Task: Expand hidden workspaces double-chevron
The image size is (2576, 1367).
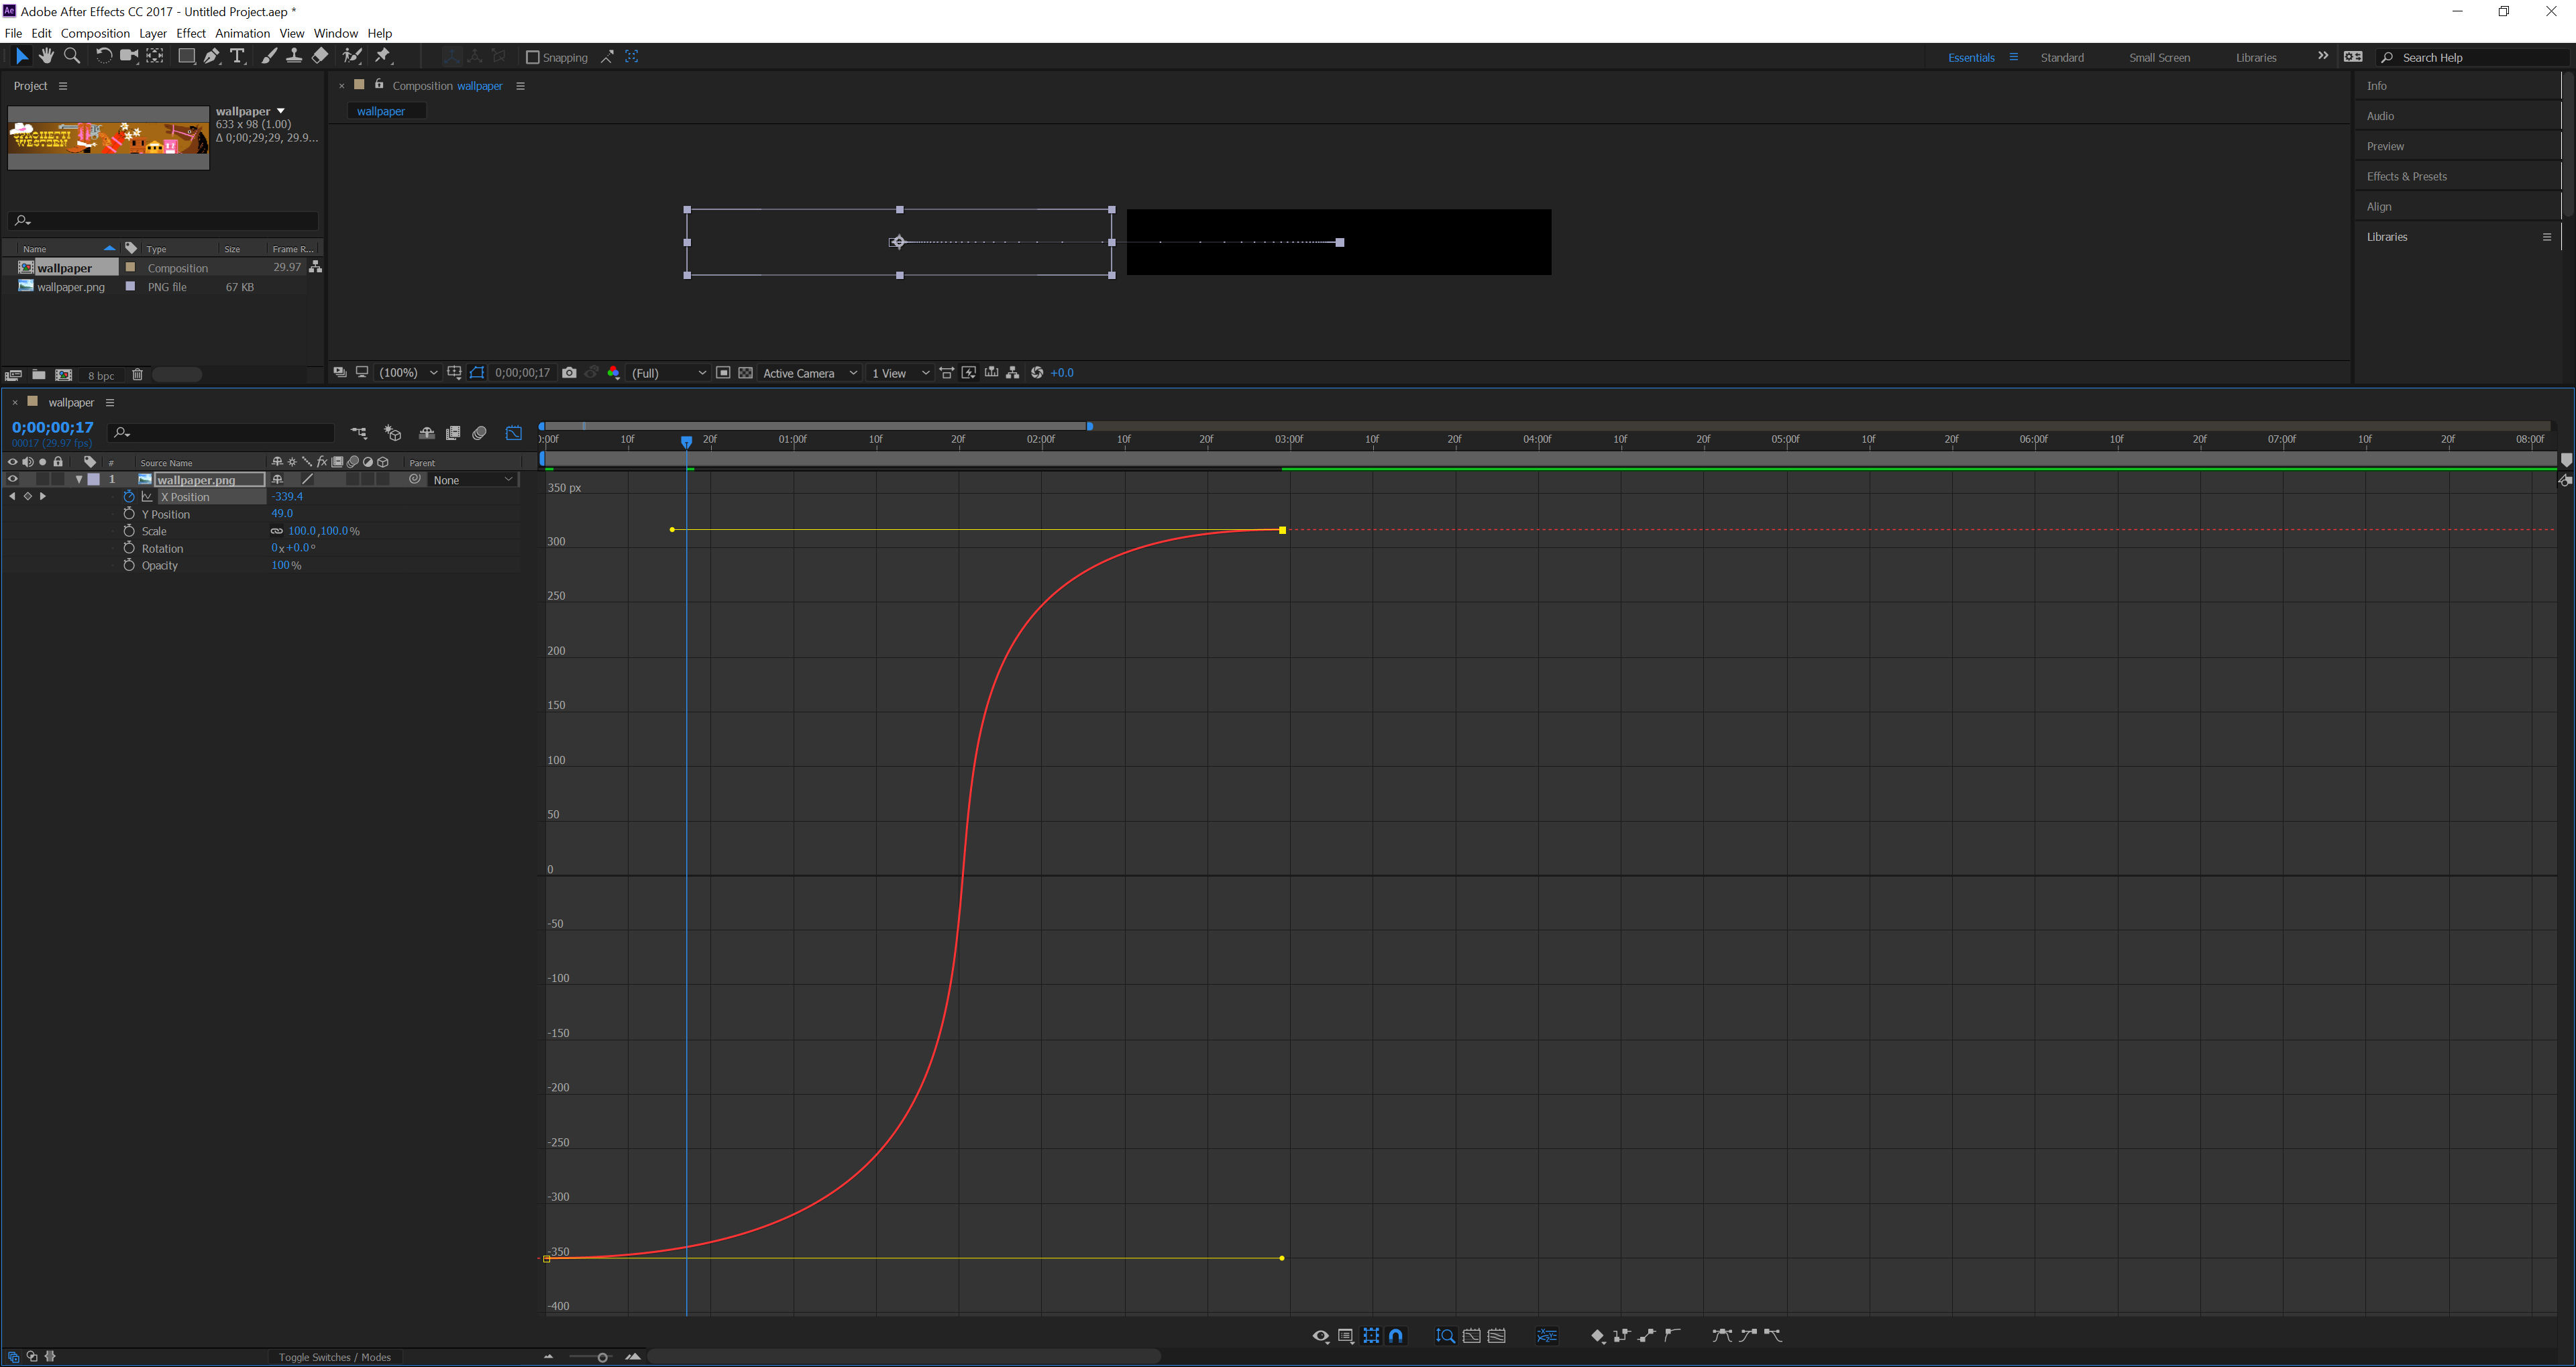Action: (2322, 56)
